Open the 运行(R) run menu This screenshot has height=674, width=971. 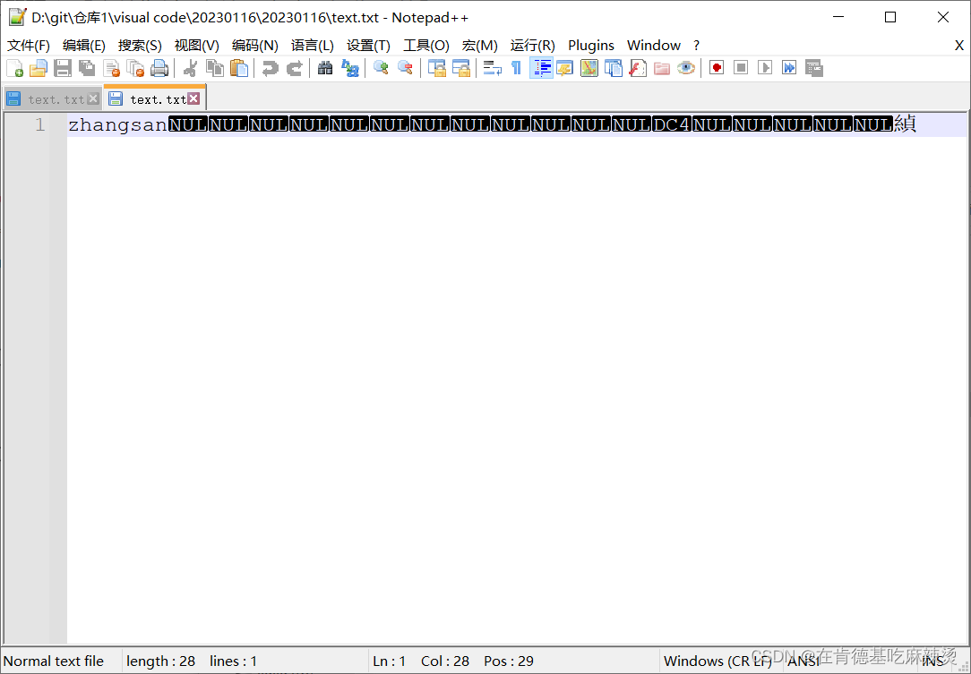[533, 45]
